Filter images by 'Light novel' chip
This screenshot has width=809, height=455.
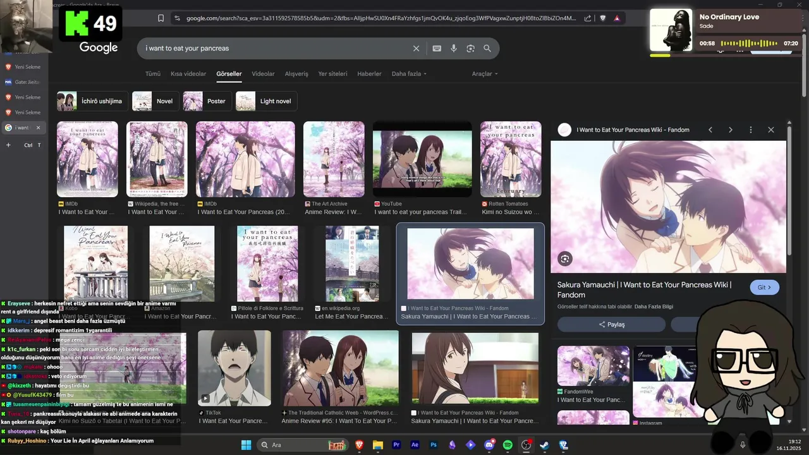tap(267, 101)
